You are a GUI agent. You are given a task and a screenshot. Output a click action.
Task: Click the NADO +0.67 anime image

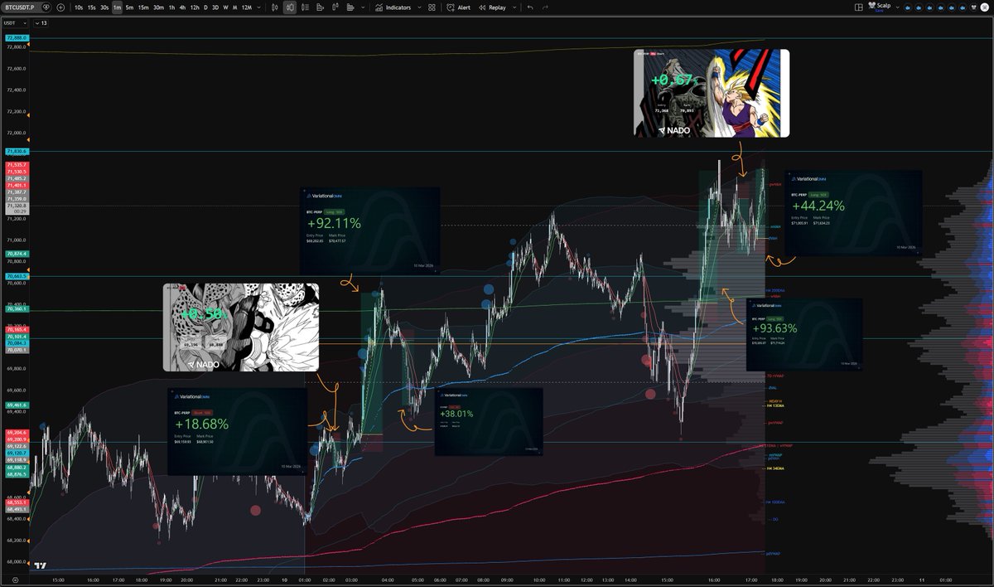(x=712, y=93)
